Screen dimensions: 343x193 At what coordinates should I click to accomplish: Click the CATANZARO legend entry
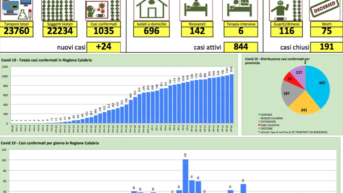tap(267, 122)
